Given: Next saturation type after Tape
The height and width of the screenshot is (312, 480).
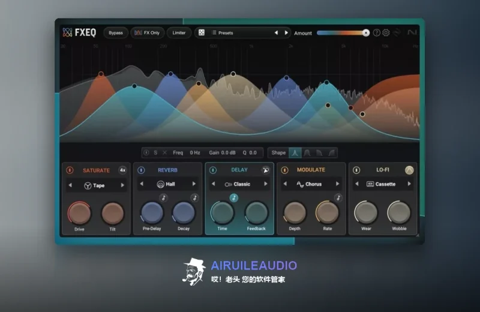Looking at the screenshot, I should (122, 185).
